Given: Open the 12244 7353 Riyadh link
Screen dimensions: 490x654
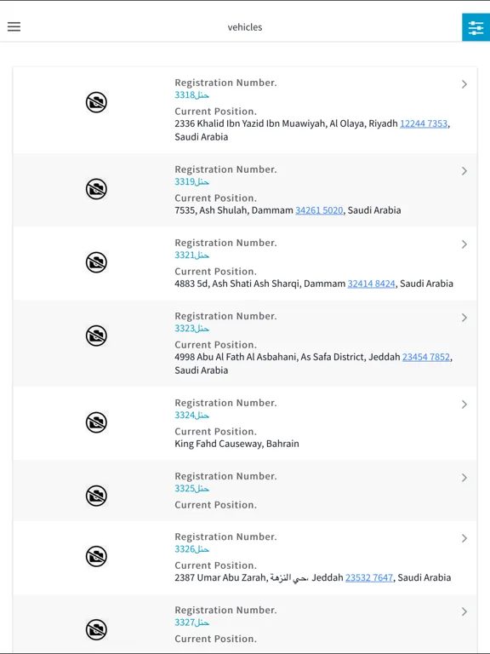Looking at the screenshot, I should (x=424, y=123).
